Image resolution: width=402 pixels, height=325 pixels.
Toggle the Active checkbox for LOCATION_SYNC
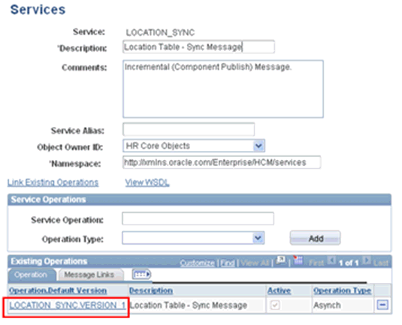pyautogui.click(x=275, y=305)
